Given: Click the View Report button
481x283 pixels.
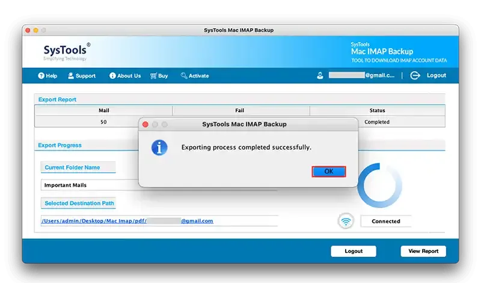Looking at the screenshot, I should pyautogui.click(x=423, y=251).
